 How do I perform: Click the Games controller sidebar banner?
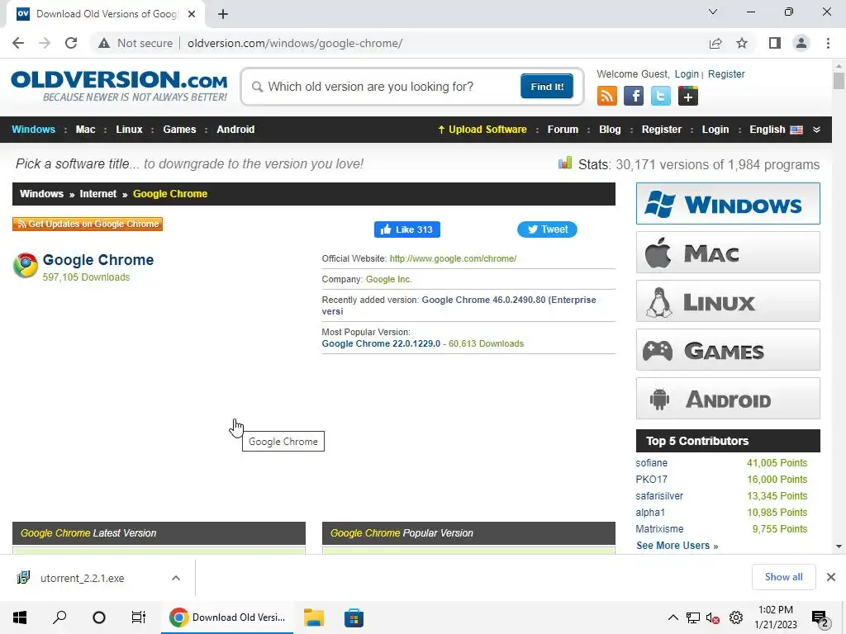728,350
